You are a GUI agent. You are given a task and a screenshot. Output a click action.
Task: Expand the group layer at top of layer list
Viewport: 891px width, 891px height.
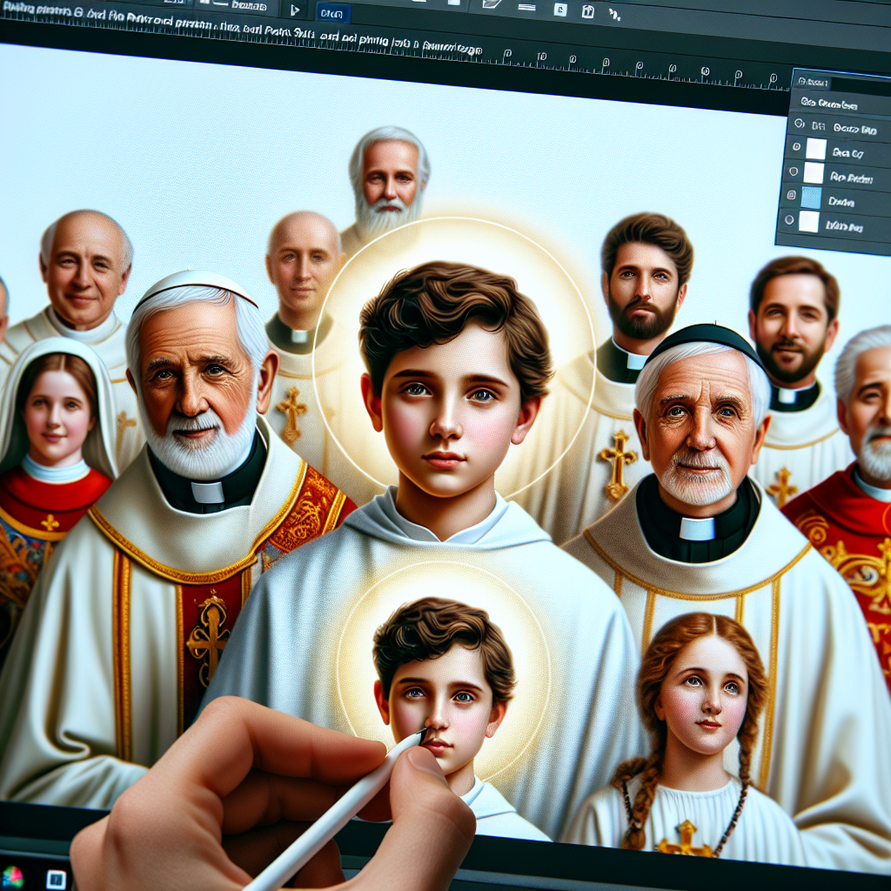point(798,124)
